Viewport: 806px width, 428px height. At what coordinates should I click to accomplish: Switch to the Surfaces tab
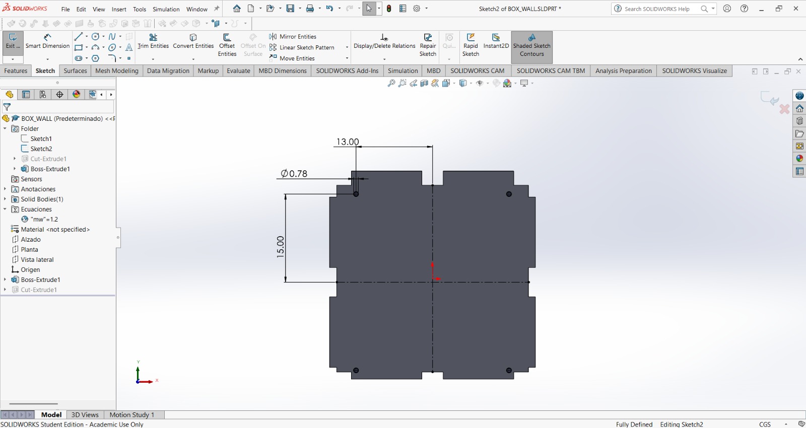click(x=76, y=70)
